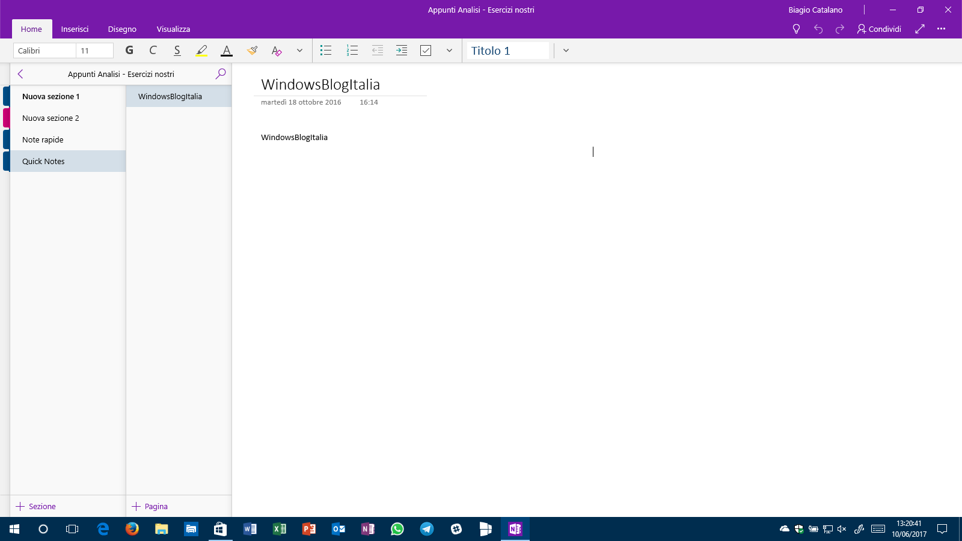Go back to notebooks list arrow
962x541 pixels.
[20, 74]
